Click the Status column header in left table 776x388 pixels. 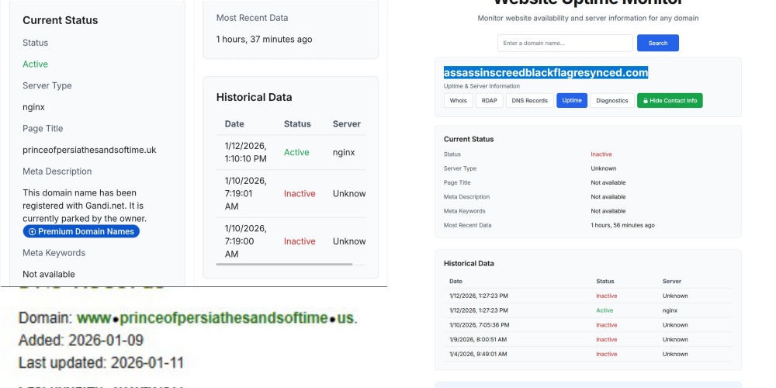tap(297, 124)
